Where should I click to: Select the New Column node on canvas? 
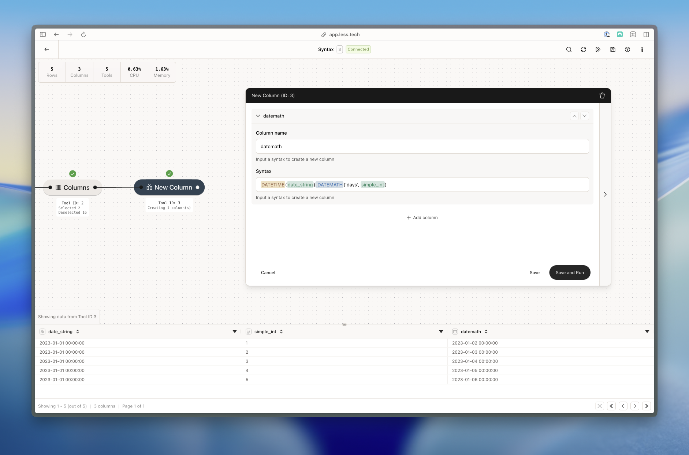click(169, 187)
